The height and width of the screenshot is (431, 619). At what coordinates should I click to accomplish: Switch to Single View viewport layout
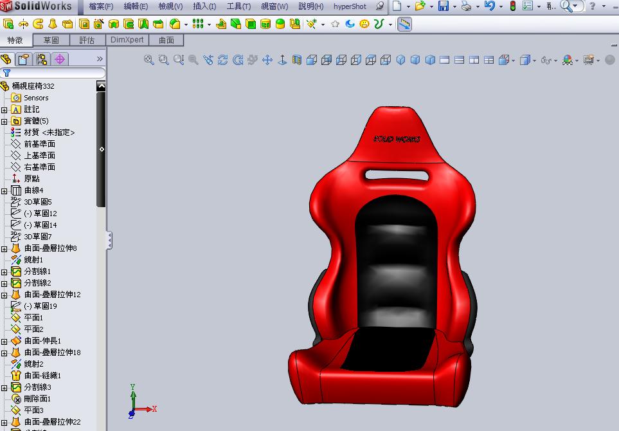(x=445, y=60)
